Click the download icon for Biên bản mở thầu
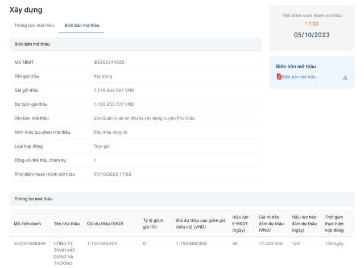 click(x=345, y=77)
